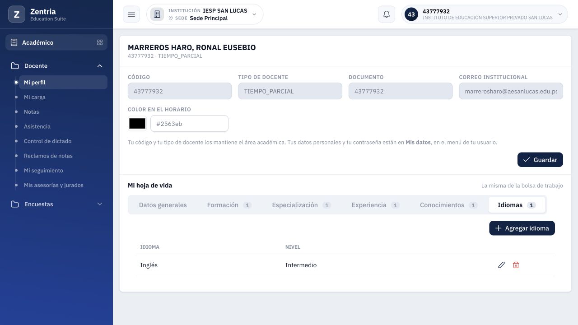The width and height of the screenshot is (578, 325).
Task: Switch to the Formación tab
Action: tap(229, 205)
